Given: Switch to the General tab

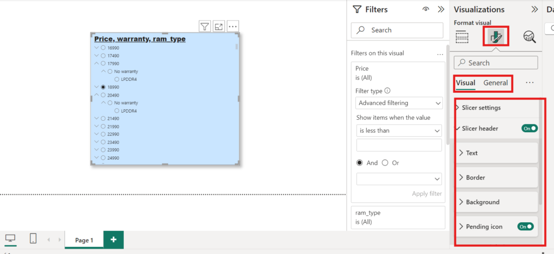Looking at the screenshot, I should [x=496, y=83].
